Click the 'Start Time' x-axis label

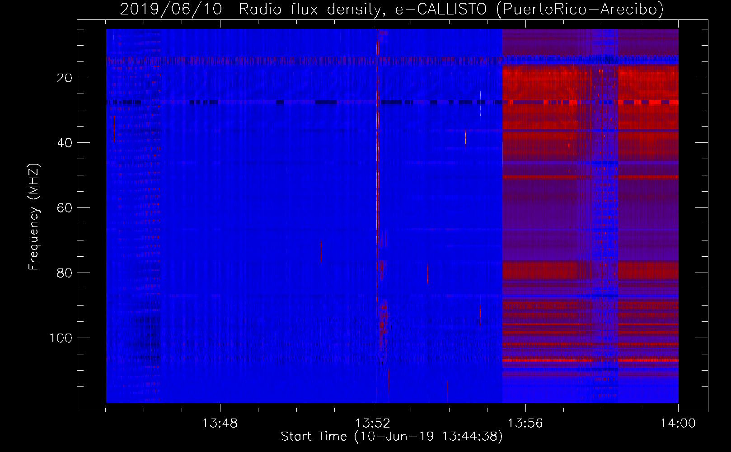[392, 437]
